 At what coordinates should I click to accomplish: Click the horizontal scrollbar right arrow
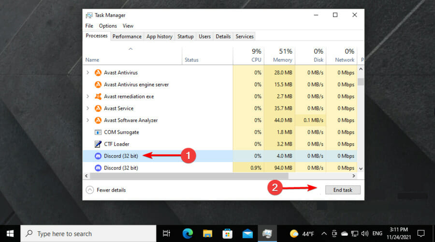tap(354, 176)
